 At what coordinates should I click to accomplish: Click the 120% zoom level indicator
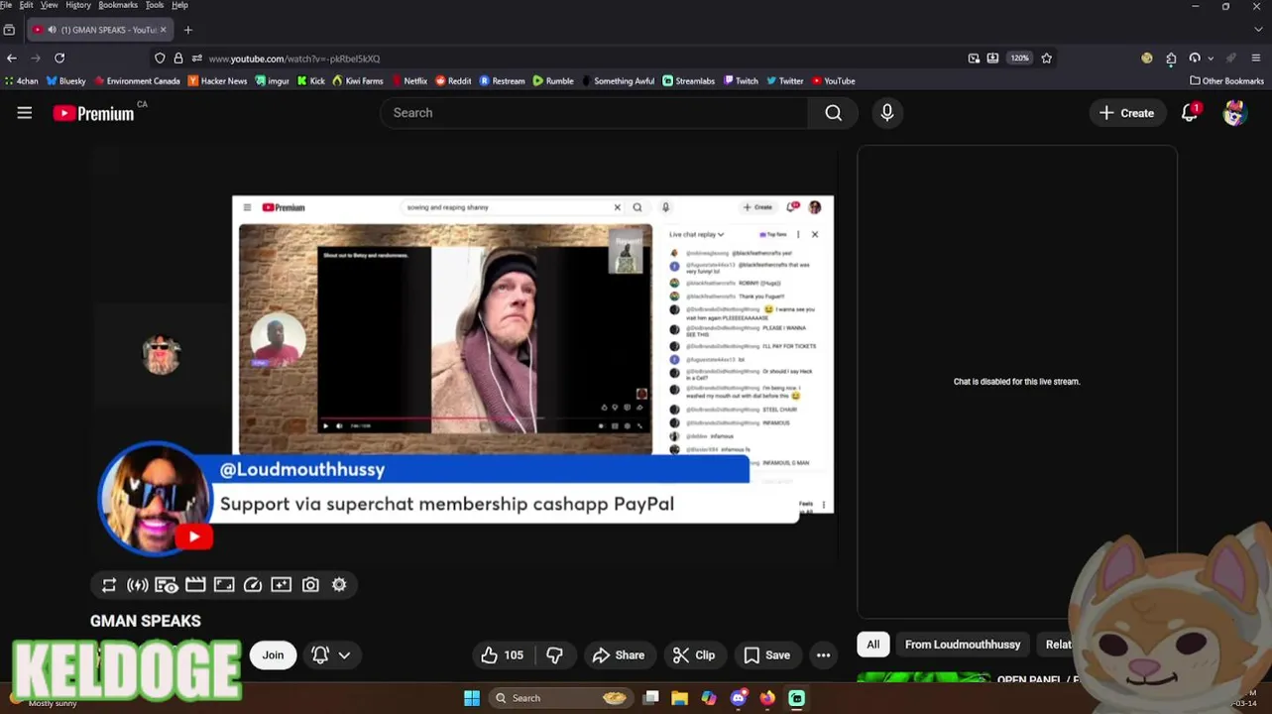(1020, 59)
